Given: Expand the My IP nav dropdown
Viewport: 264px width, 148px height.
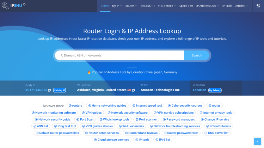Looking at the screenshot, I should pyautogui.click(x=117, y=6).
